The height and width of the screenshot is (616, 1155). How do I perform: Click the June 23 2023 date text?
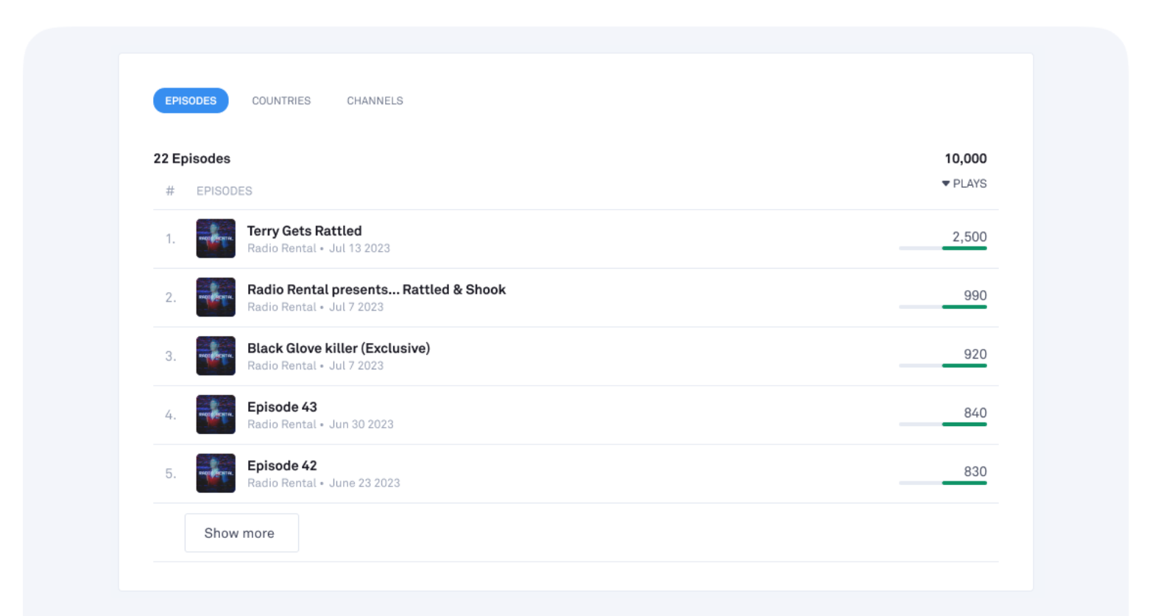364,484
